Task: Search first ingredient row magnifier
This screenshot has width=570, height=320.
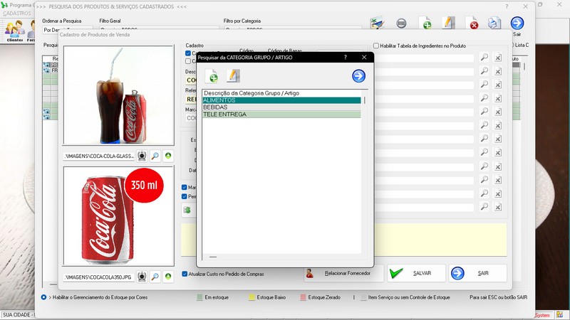Action: (484, 58)
